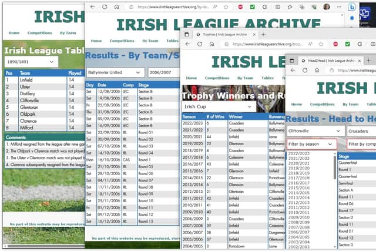Click Home link in the Head2Head window
The image size is (376, 251).
(297, 105)
